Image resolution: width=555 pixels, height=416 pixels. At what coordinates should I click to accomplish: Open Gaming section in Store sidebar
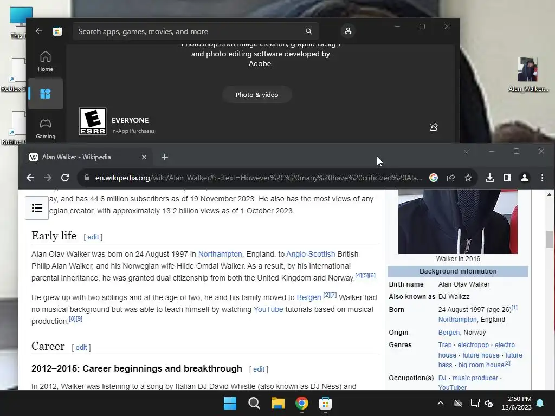pyautogui.click(x=46, y=129)
